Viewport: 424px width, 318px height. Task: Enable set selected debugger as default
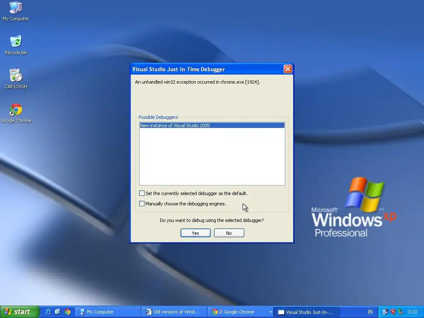(142, 193)
